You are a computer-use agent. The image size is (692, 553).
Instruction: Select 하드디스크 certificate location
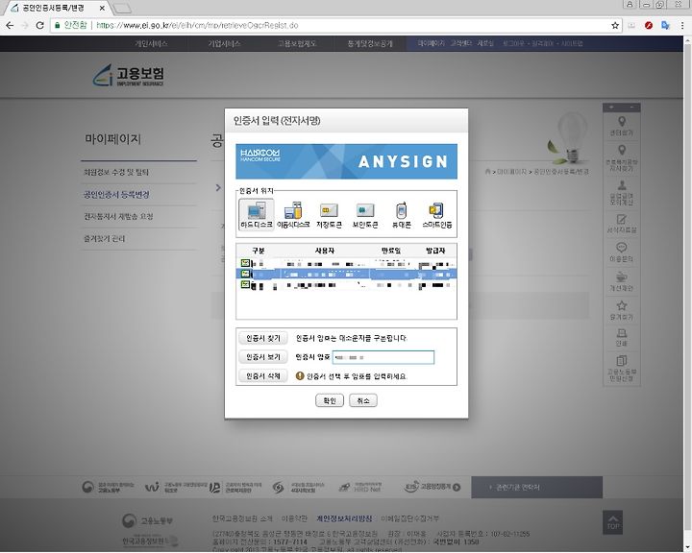pos(257,215)
